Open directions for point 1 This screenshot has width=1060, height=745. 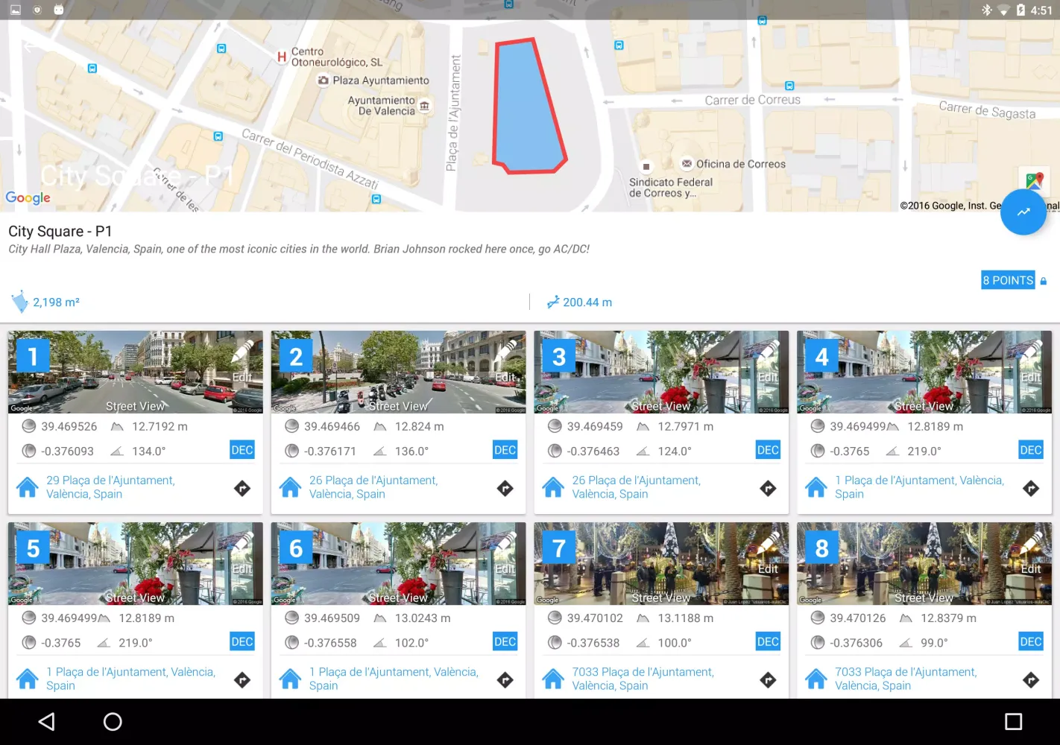pos(242,489)
